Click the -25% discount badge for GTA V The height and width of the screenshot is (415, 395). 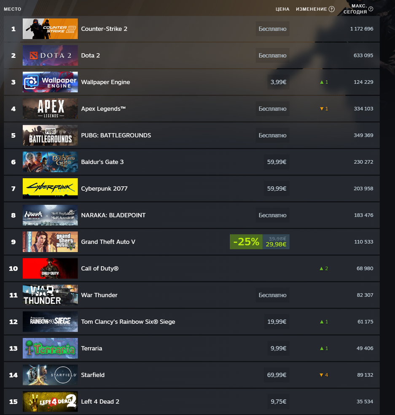(x=246, y=242)
